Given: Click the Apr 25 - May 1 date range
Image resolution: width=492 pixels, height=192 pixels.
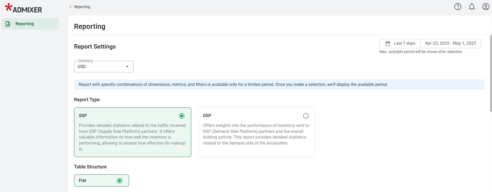Looking at the screenshot, I should (x=450, y=43).
